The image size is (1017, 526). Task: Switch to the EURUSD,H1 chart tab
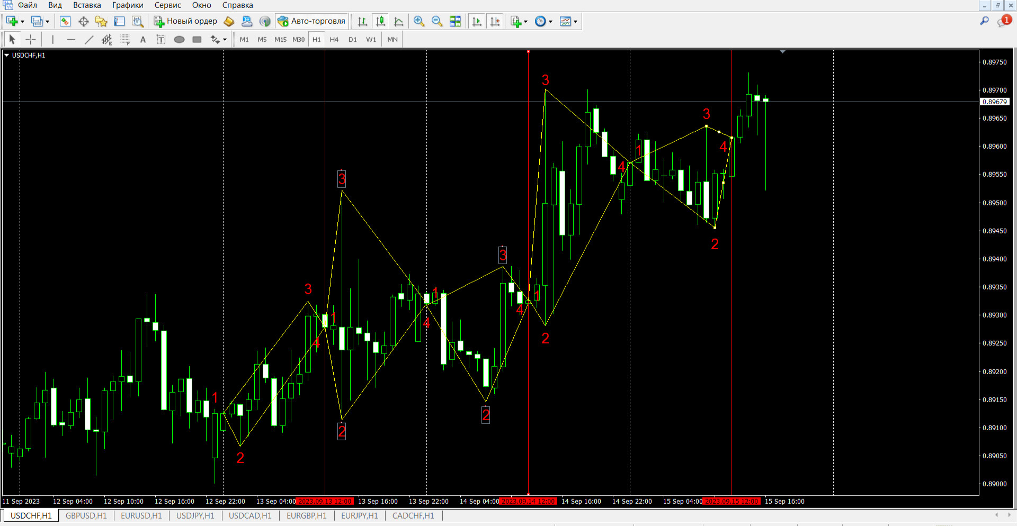[x=141, y=515]
